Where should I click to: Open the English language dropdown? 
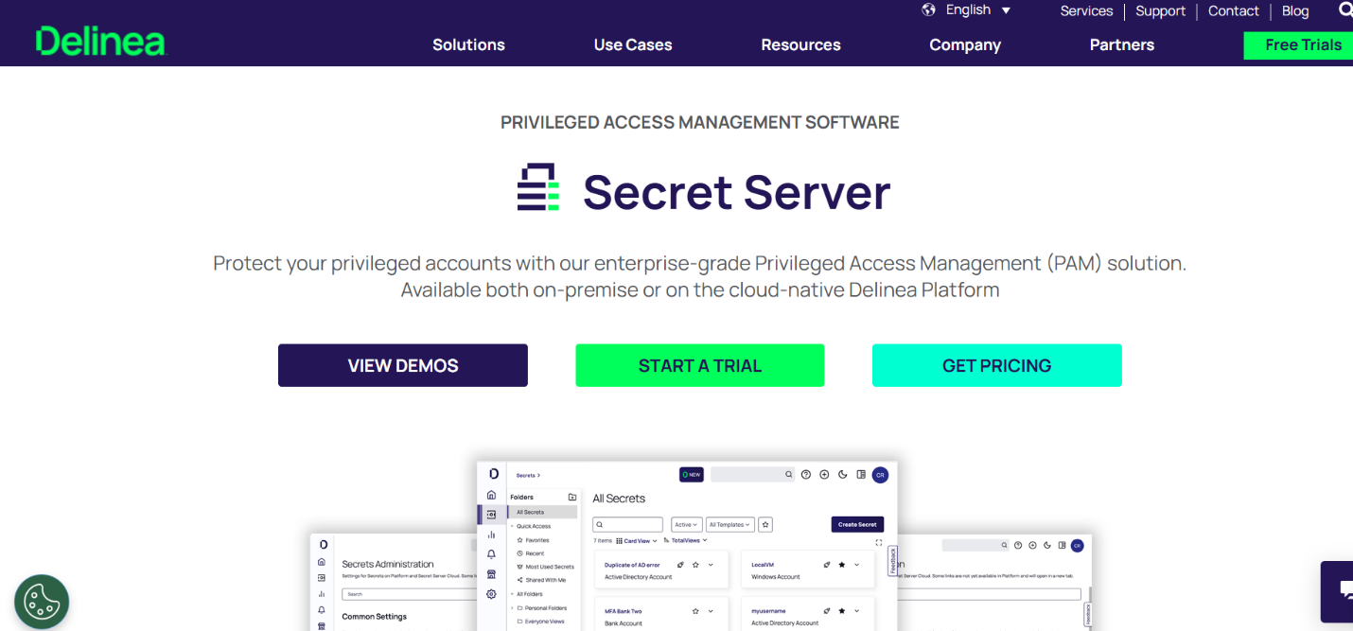tap(978, 9)
